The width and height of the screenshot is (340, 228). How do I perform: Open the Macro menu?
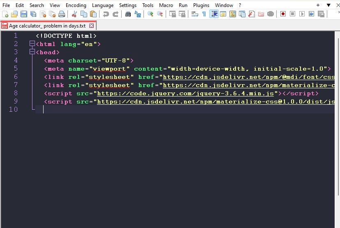(x=166, y=5)
